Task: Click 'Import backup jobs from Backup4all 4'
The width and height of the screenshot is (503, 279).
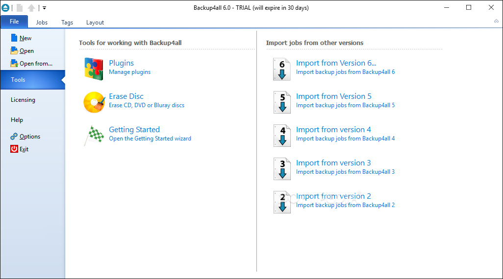Action: coord(345,139)
